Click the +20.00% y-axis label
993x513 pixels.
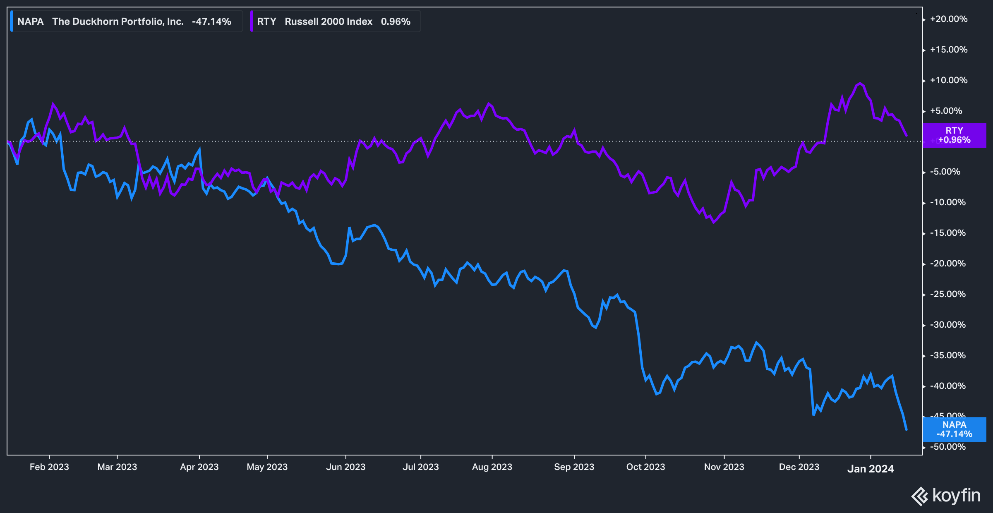[x=949, y=19]
